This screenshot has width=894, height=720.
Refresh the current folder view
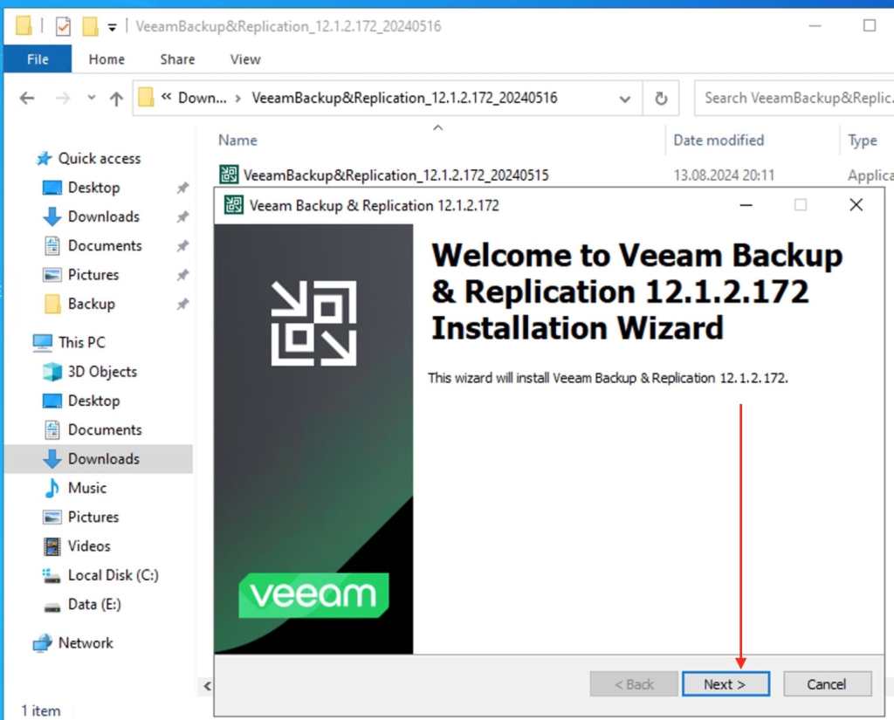pyautogui.click(x=661, y=99)
